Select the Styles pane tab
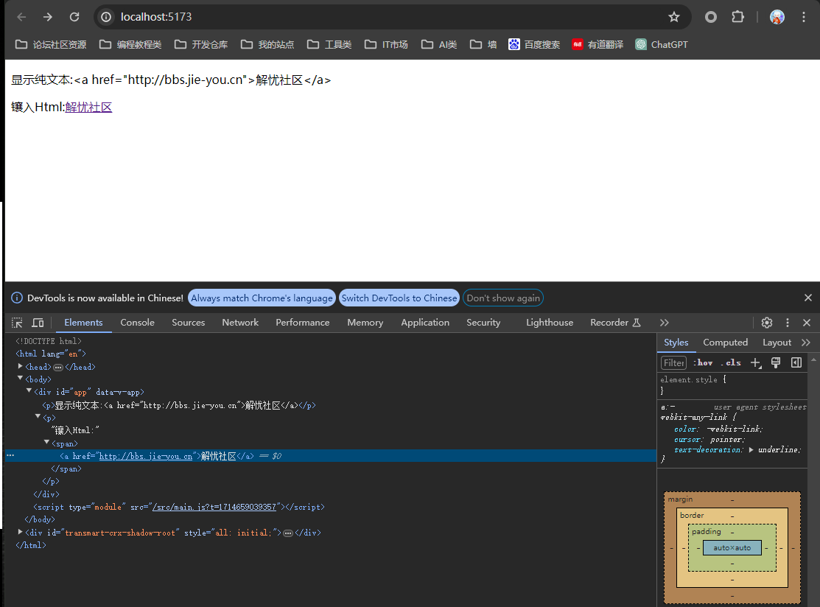 click(x=676, y=343)
